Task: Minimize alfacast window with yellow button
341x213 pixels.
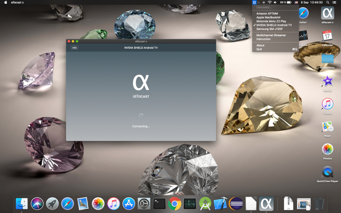Action: [x=73, y=41]
